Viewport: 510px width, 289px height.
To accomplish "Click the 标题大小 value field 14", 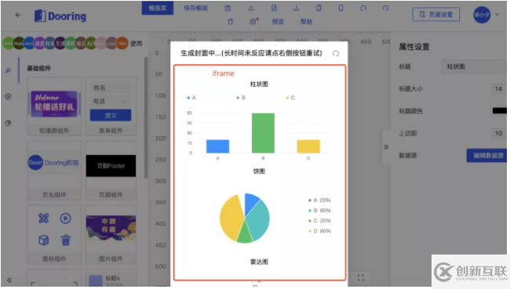I will 499,89.
